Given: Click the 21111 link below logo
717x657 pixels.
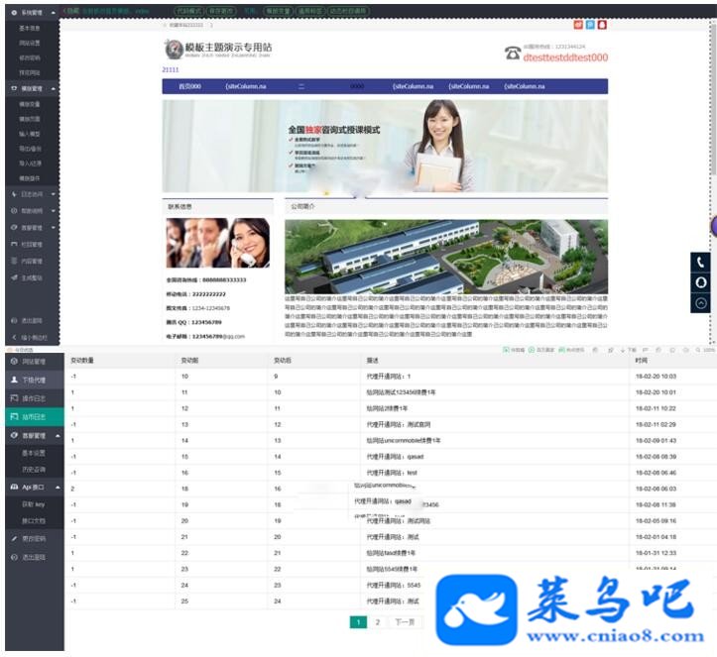Looking at the screenshot, I should click(171, 70).
